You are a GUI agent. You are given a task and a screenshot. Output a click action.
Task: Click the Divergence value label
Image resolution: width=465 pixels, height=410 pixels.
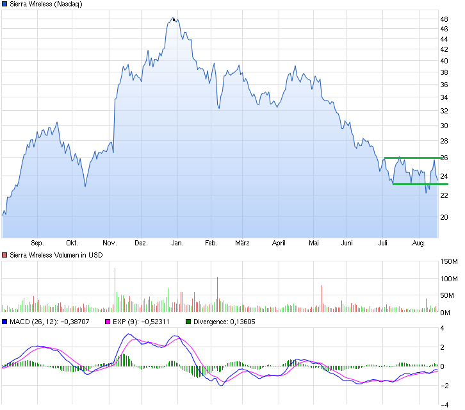click(x=224, y=322)
